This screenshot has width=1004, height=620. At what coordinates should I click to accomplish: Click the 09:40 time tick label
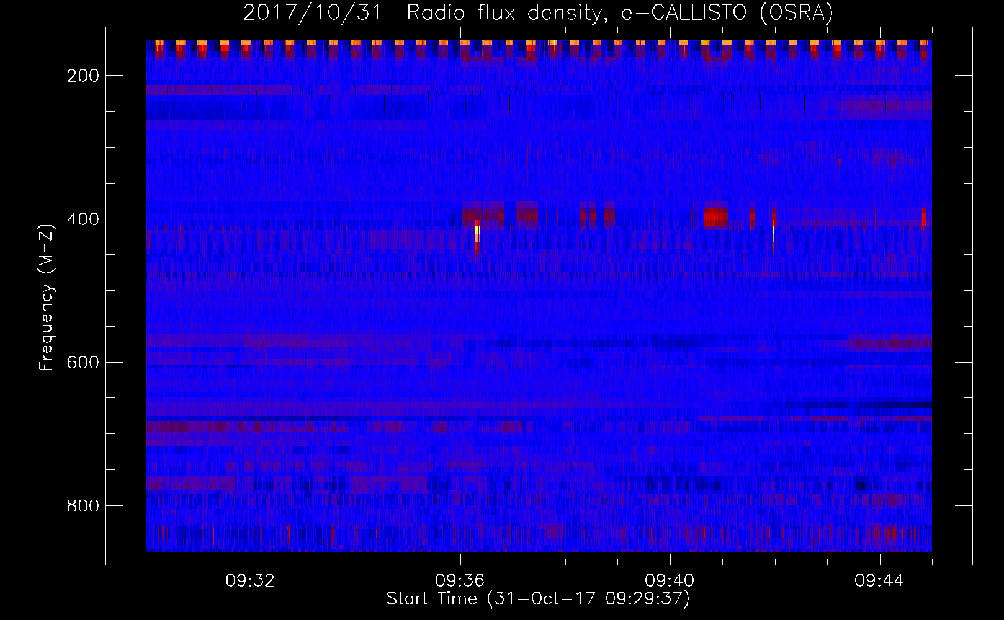pyautogui.click(x=670, y=581)
